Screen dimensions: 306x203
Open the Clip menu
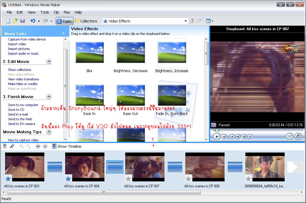[57, 12]
